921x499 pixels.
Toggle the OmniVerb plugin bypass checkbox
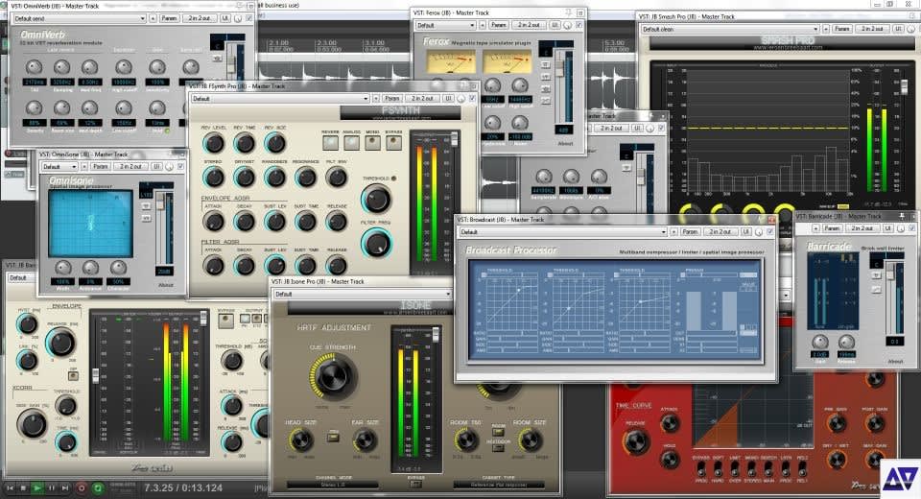(x=249, y=18)
